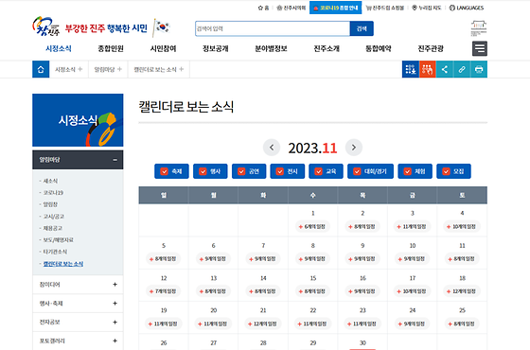Screen dimensions: 530x350
Task: Expand the 6 events on November 1
Action: coord(312,227)
